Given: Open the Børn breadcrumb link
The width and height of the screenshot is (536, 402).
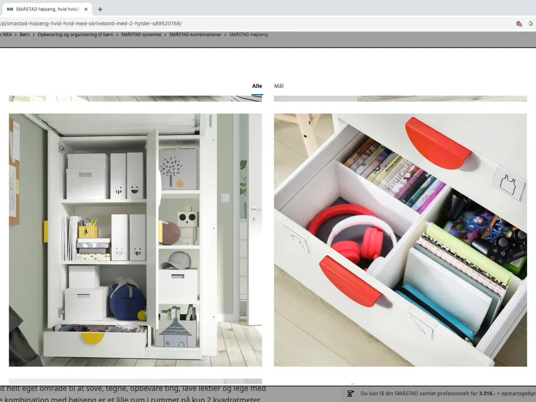Looking at the screenshot, I should point(25,34).
